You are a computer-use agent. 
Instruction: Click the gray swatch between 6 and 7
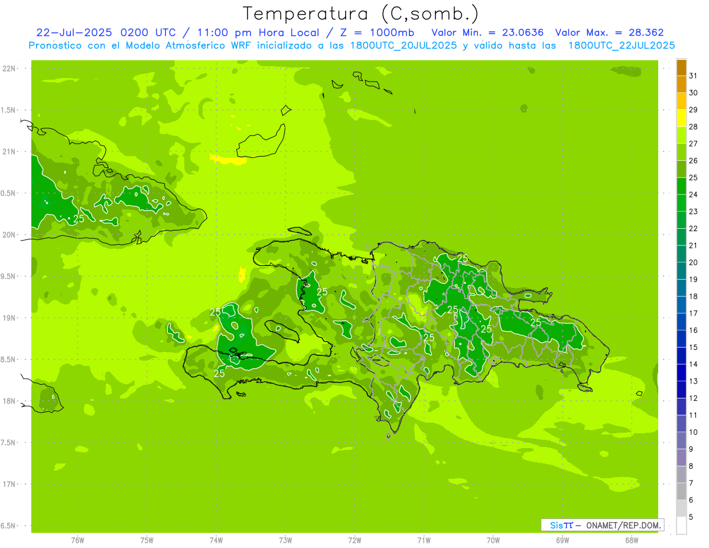681,491
